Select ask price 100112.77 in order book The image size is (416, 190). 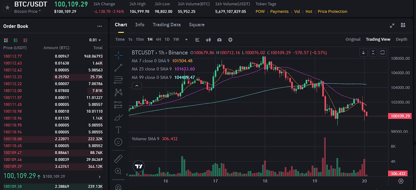[x=12, y=56]
